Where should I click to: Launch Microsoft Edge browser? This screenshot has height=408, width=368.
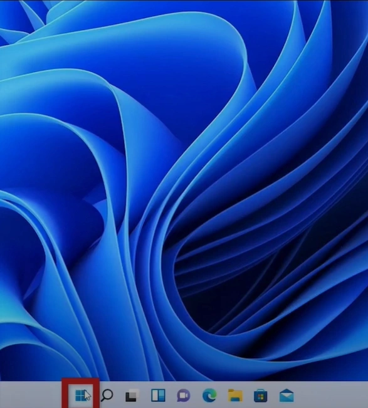point(209,395)
